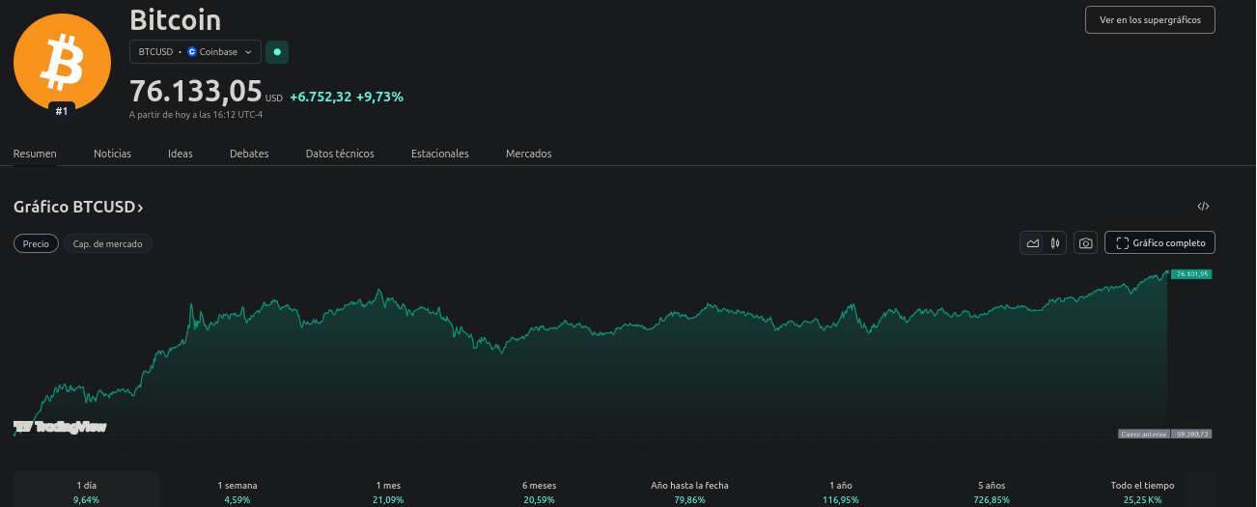1257x507 pixels.
Task: Select the 1 mes performance range
Action: 390,492
